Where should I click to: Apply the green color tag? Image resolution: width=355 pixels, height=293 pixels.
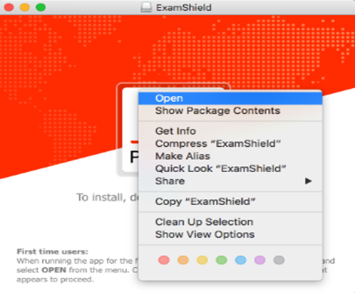click(221, 260)
